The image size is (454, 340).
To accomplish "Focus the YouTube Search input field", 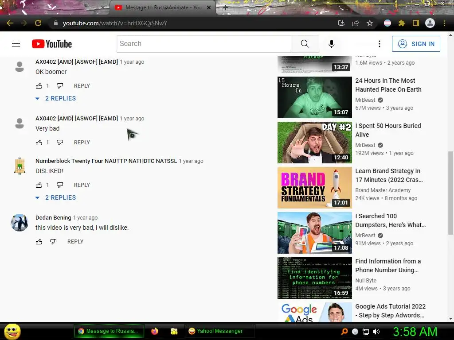I will [x=204, y=44].
